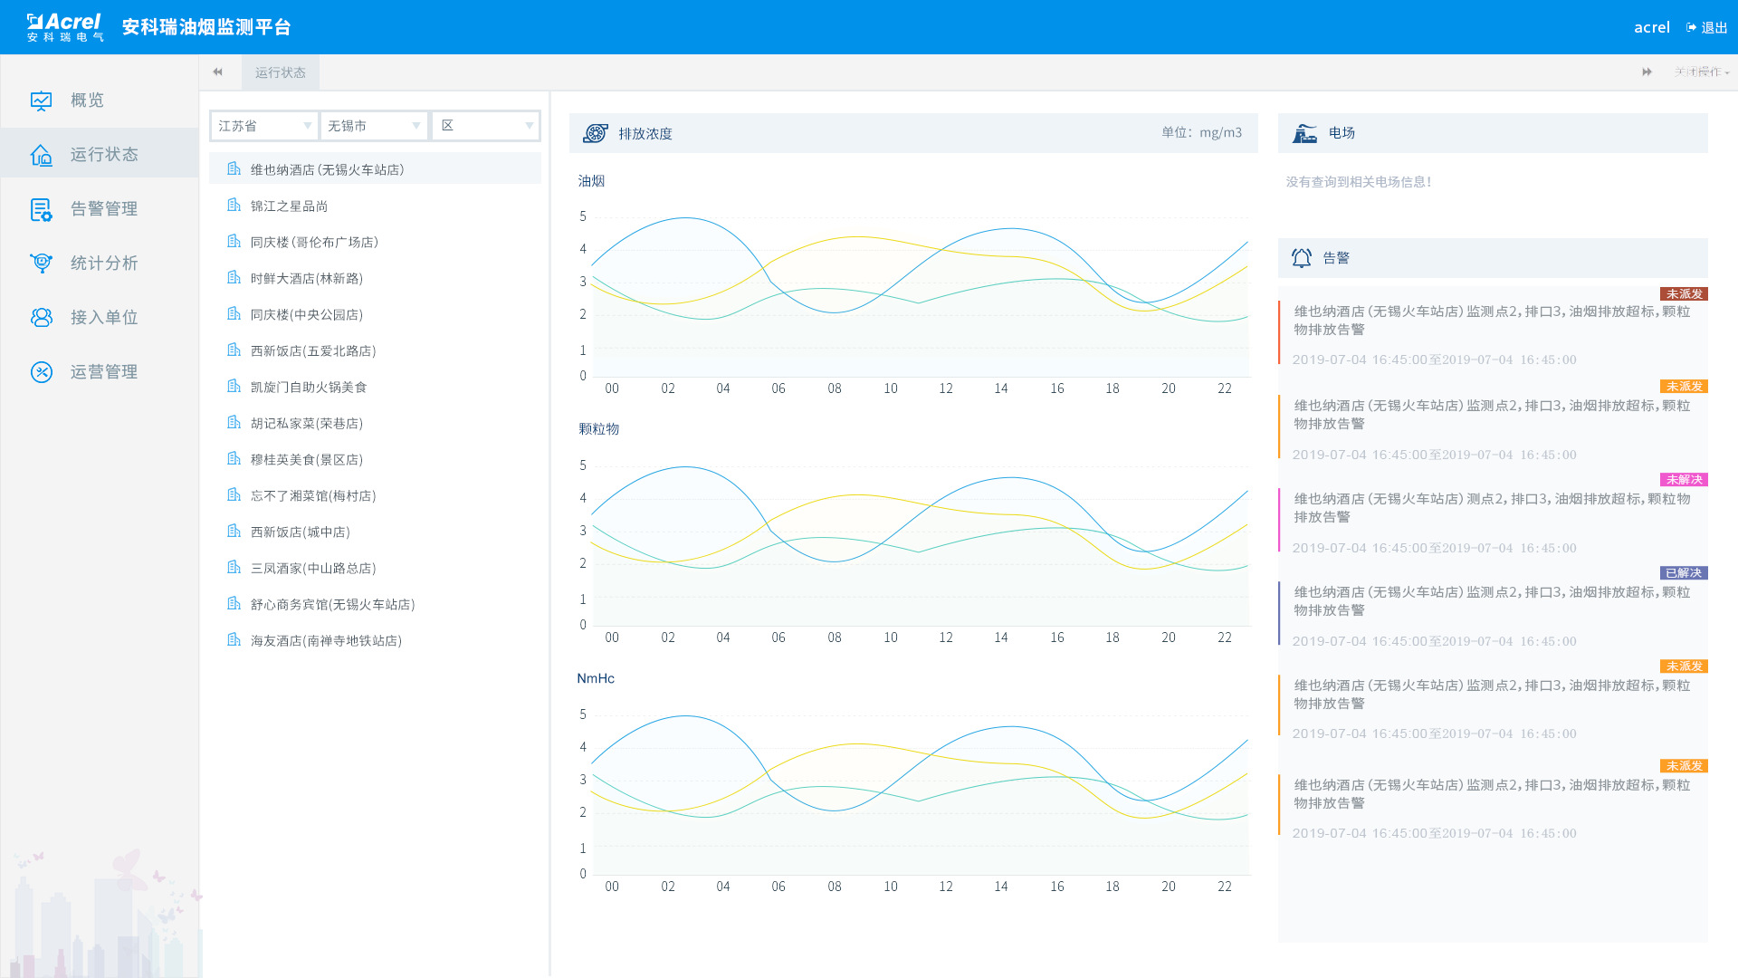1738x978 pixels.
Task: Expand the 区 district dropdown
Action: pyautogui.click(x=486, y=126)
